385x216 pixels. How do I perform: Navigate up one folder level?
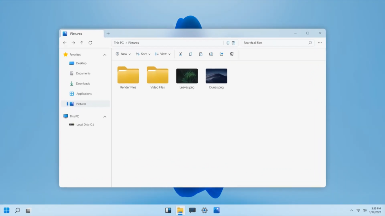pos(82,43)
